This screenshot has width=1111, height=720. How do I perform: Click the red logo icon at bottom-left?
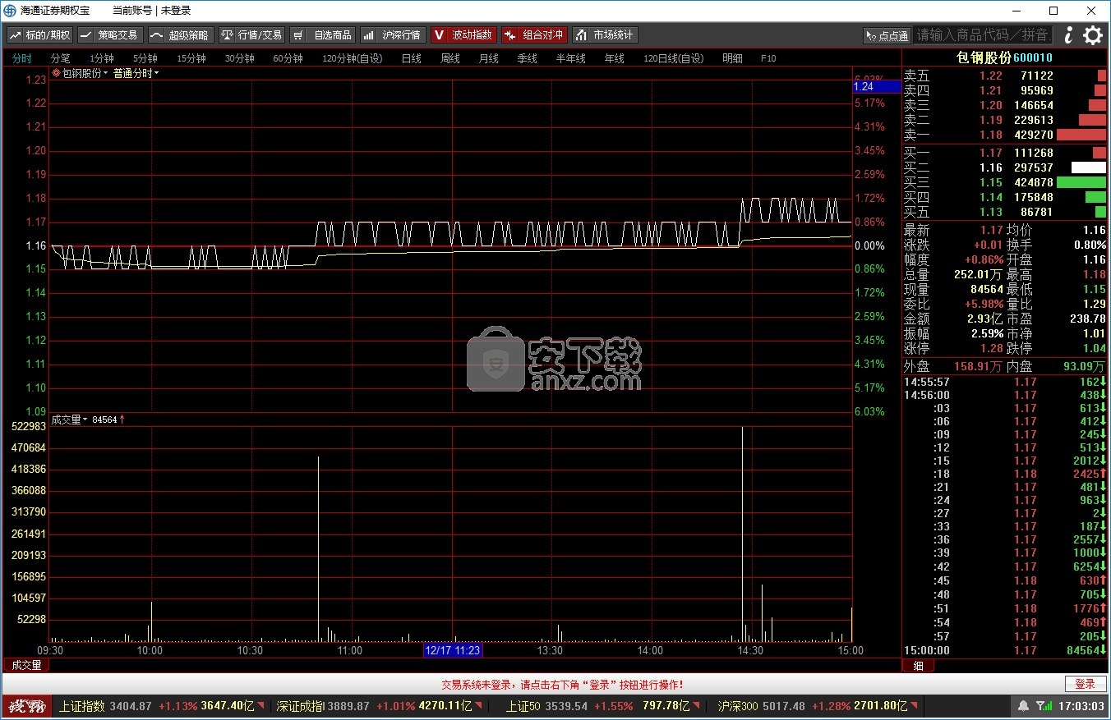[x=28, y=706]
